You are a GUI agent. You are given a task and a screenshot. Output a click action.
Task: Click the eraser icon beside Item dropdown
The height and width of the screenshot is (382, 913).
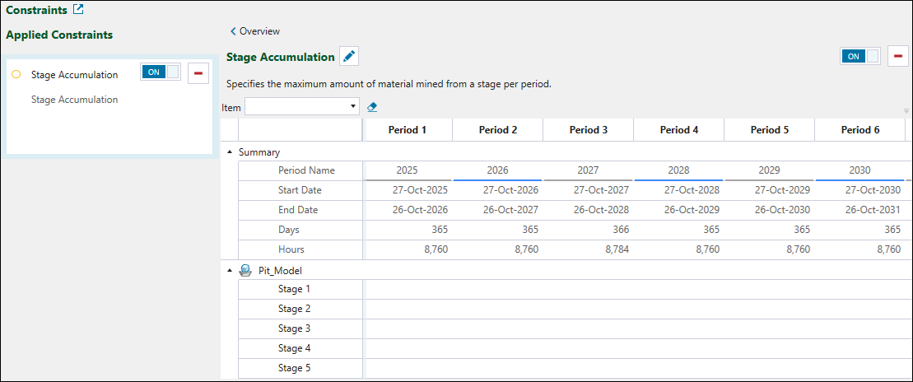click(371, 107)
